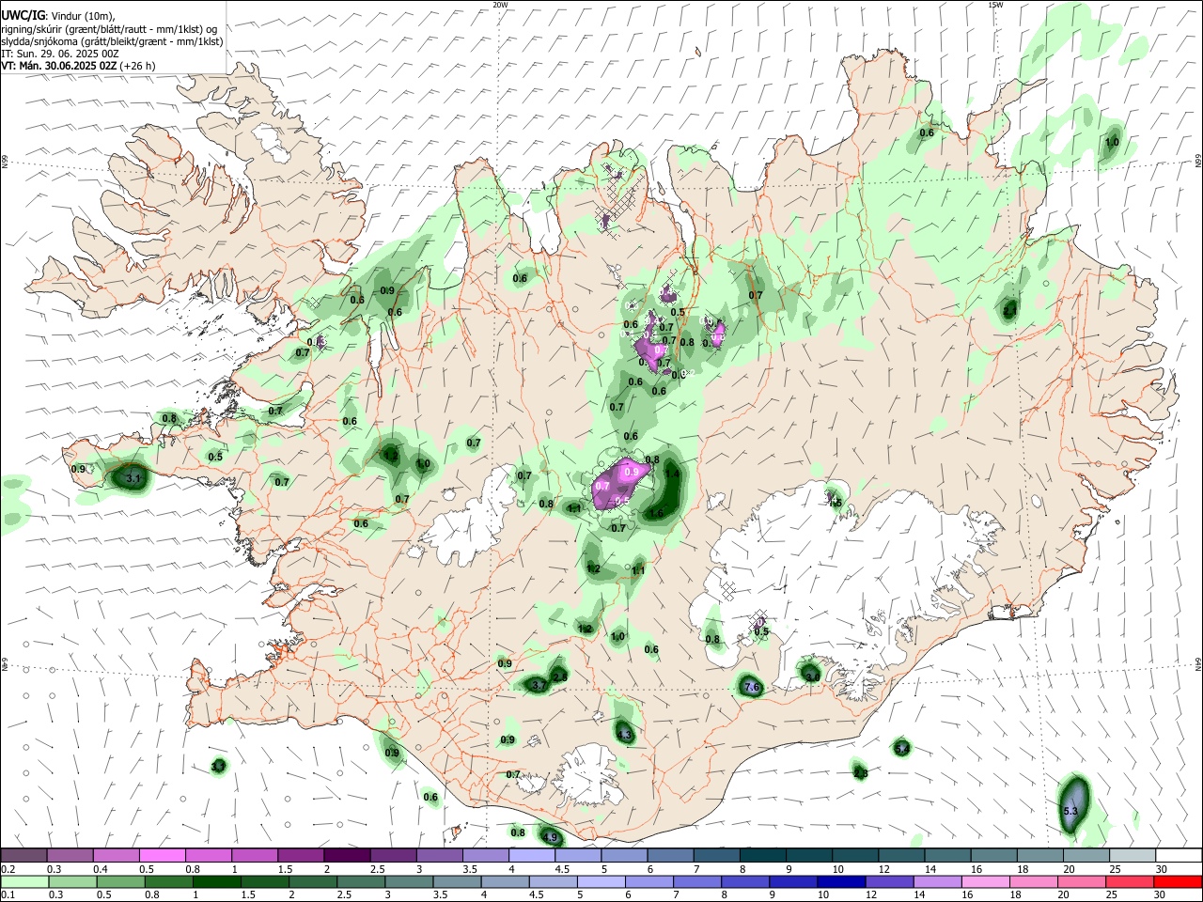Click the '5.3' precipitation value over the southeast sea

pos(1070,811)
